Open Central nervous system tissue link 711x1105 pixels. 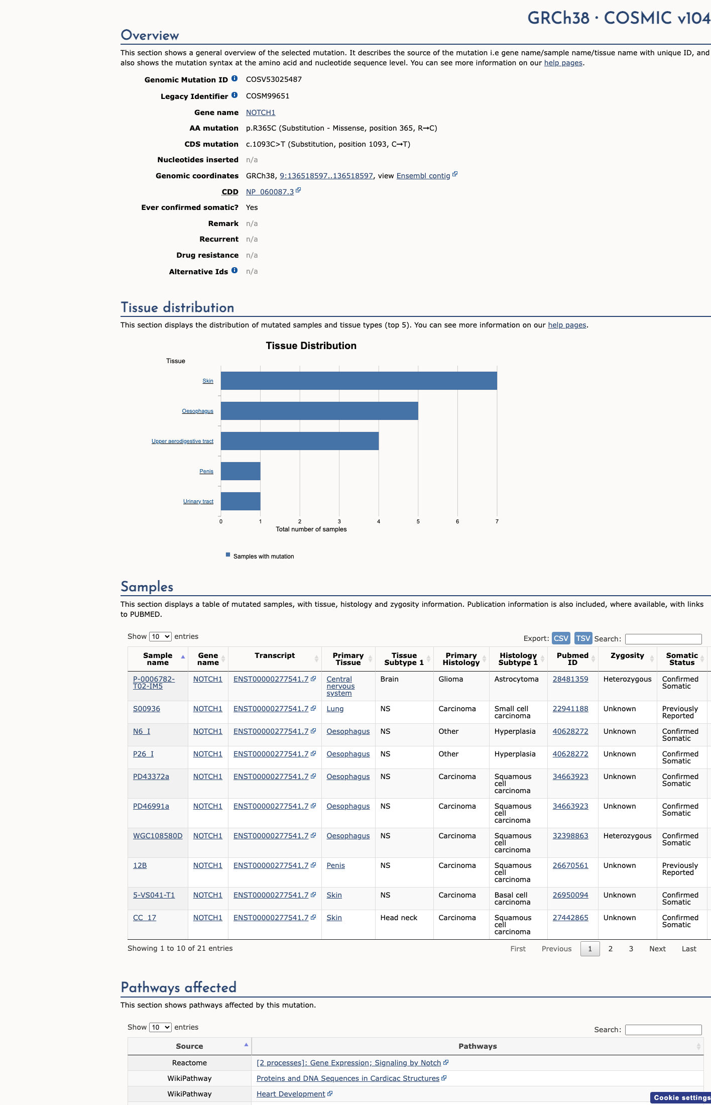coord(340,686)
